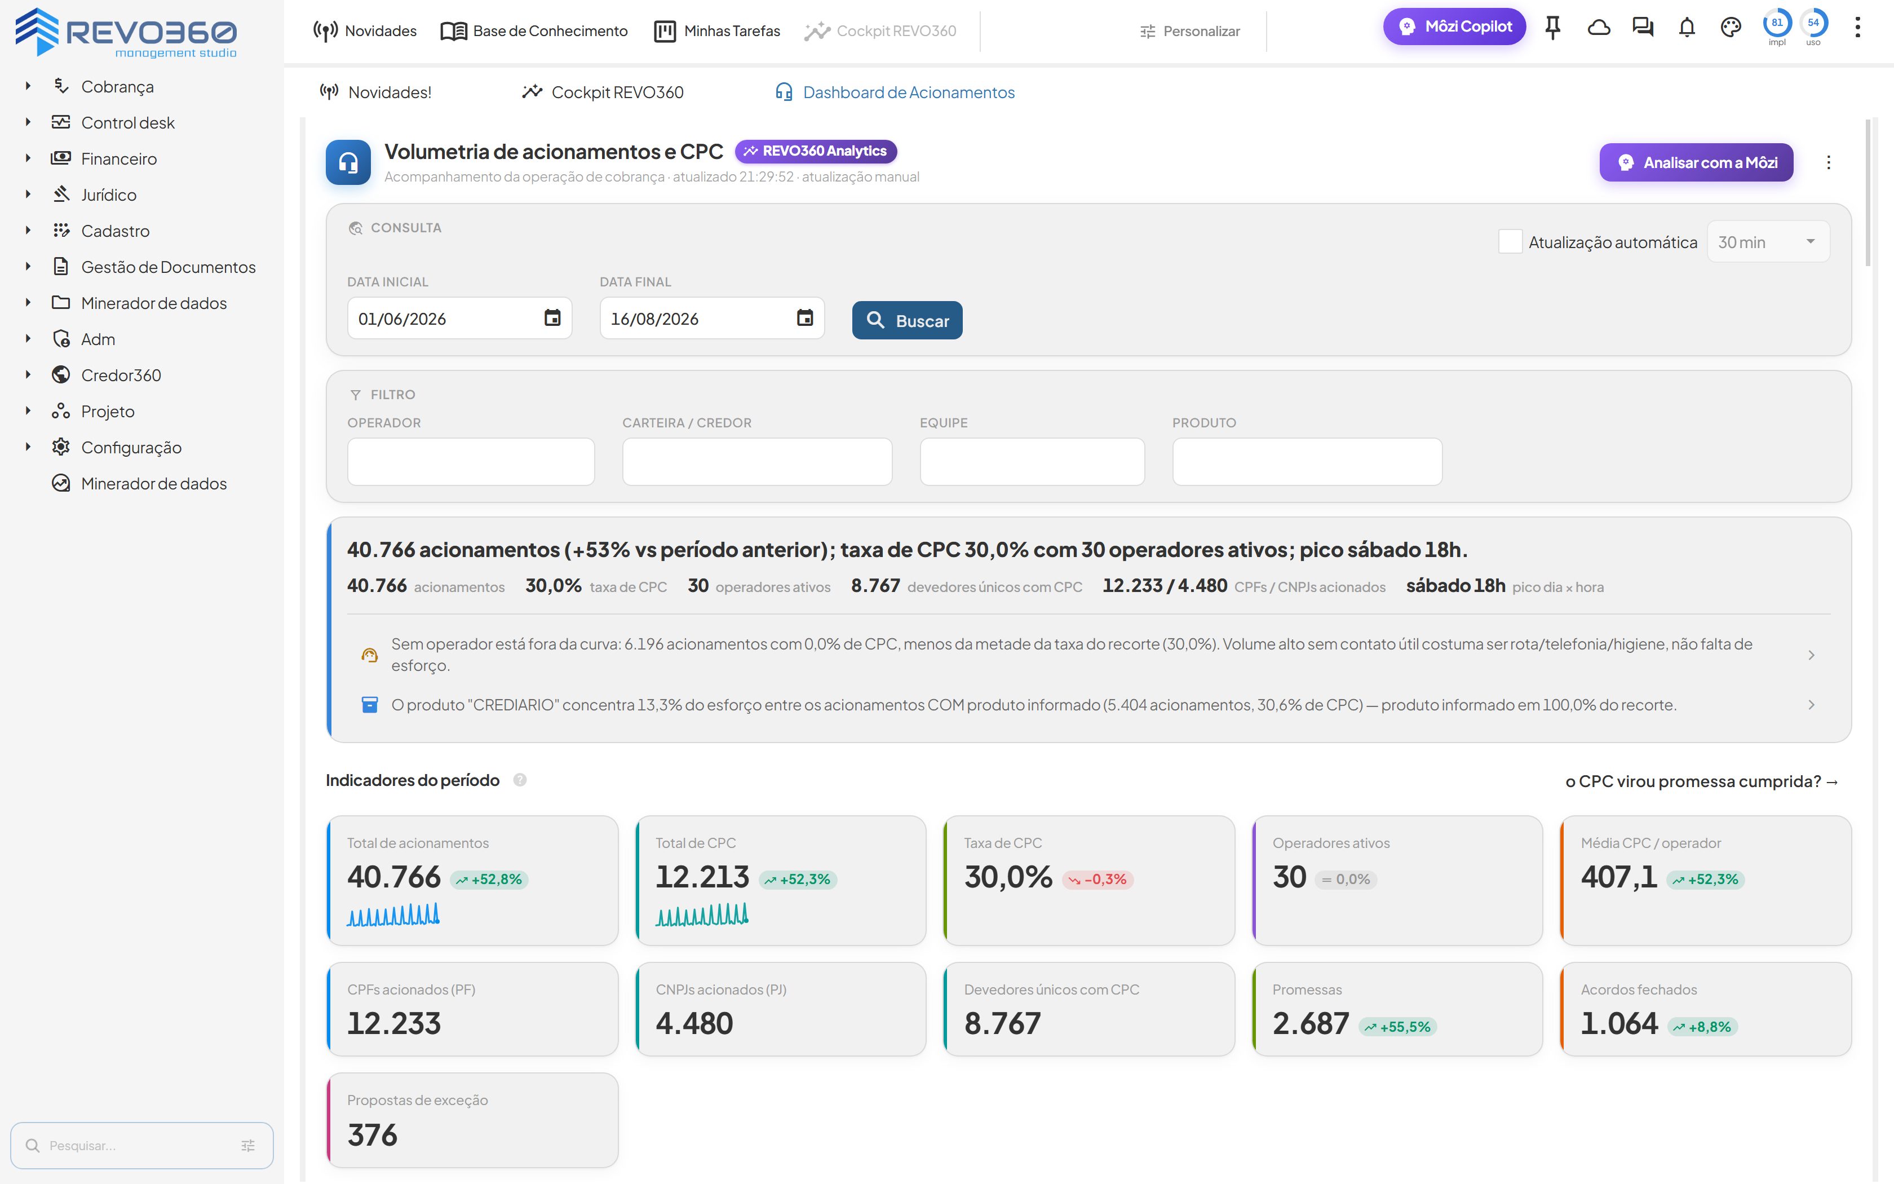Click the pin icon in top bar
The width and height of the screenshot is (1894, 1184).
tap(1553, 28)
